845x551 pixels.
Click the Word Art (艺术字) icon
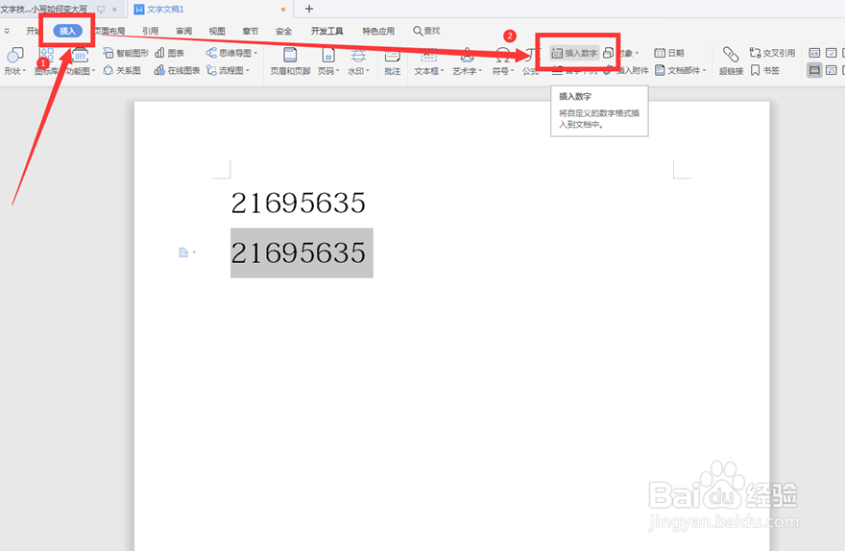467,55
